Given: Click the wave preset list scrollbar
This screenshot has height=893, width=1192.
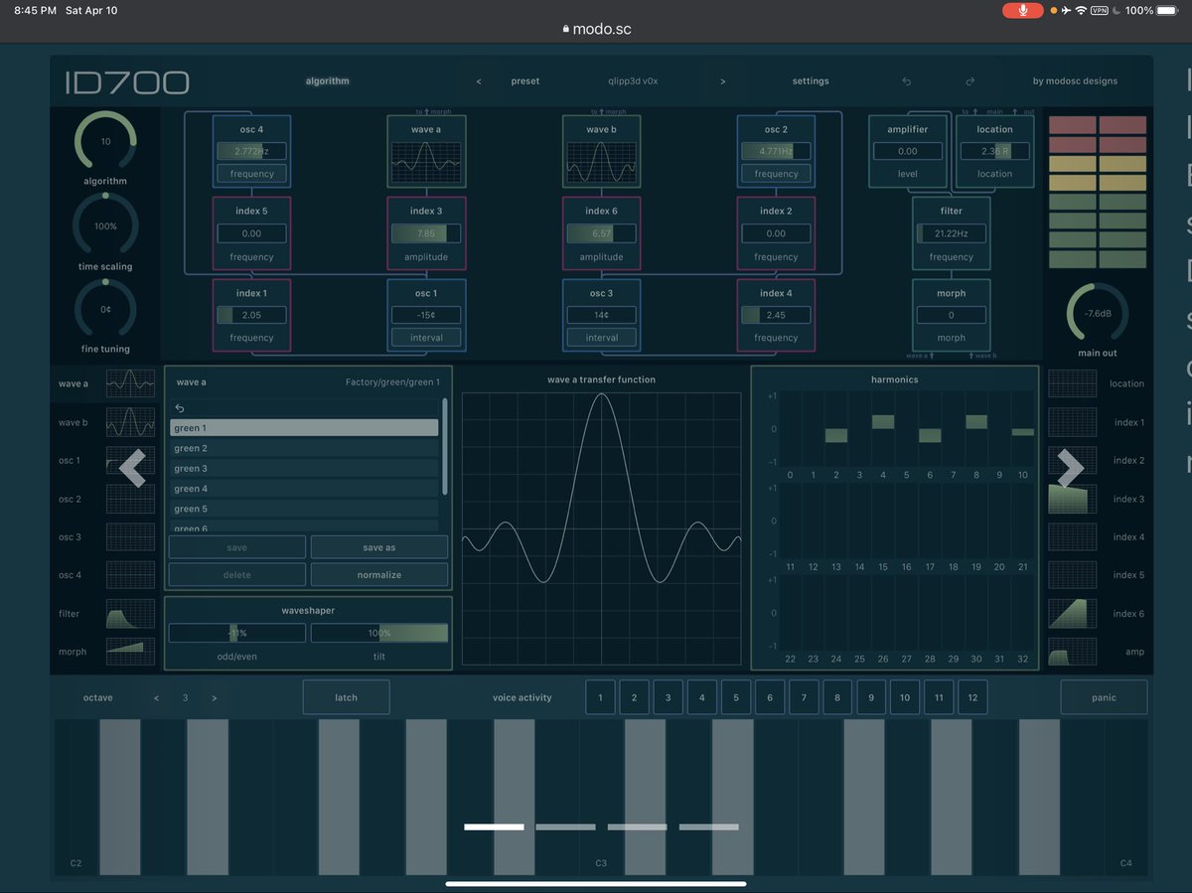Looking at the screenshot, I should (x=445, y=446).
